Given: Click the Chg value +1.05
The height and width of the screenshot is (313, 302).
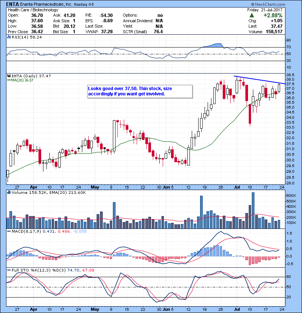Looking at the screenshot, I should pyautogui.click(x=277, y=21).
